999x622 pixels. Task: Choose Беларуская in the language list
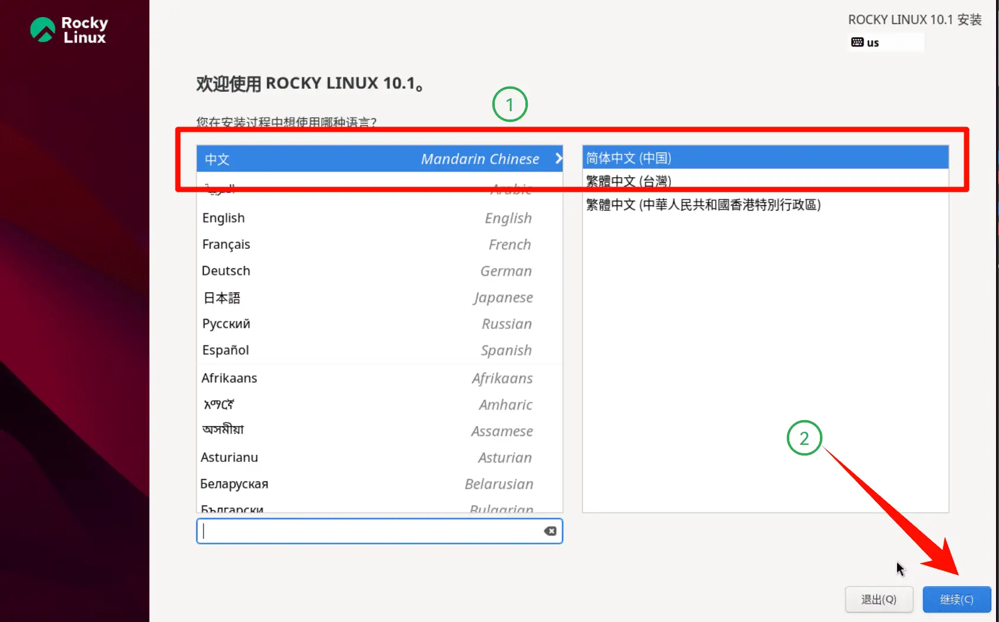tap(379, 484)
